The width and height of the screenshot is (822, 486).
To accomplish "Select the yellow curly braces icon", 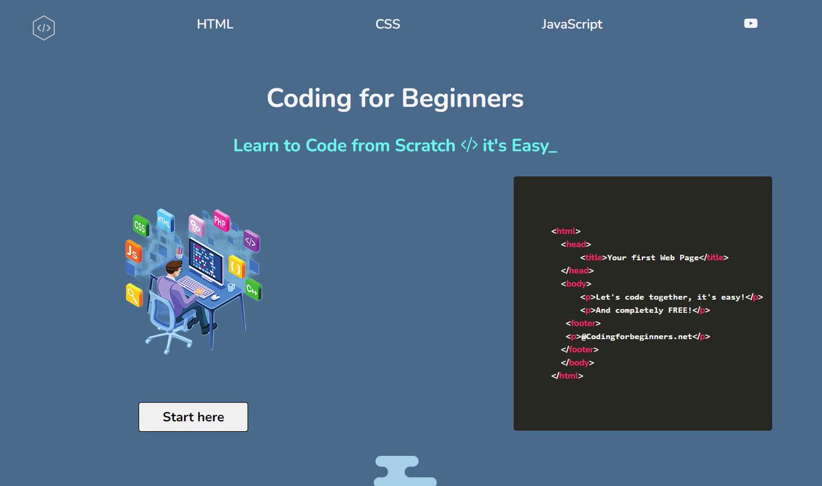I will pyautogui.click(x=236, y=267).
